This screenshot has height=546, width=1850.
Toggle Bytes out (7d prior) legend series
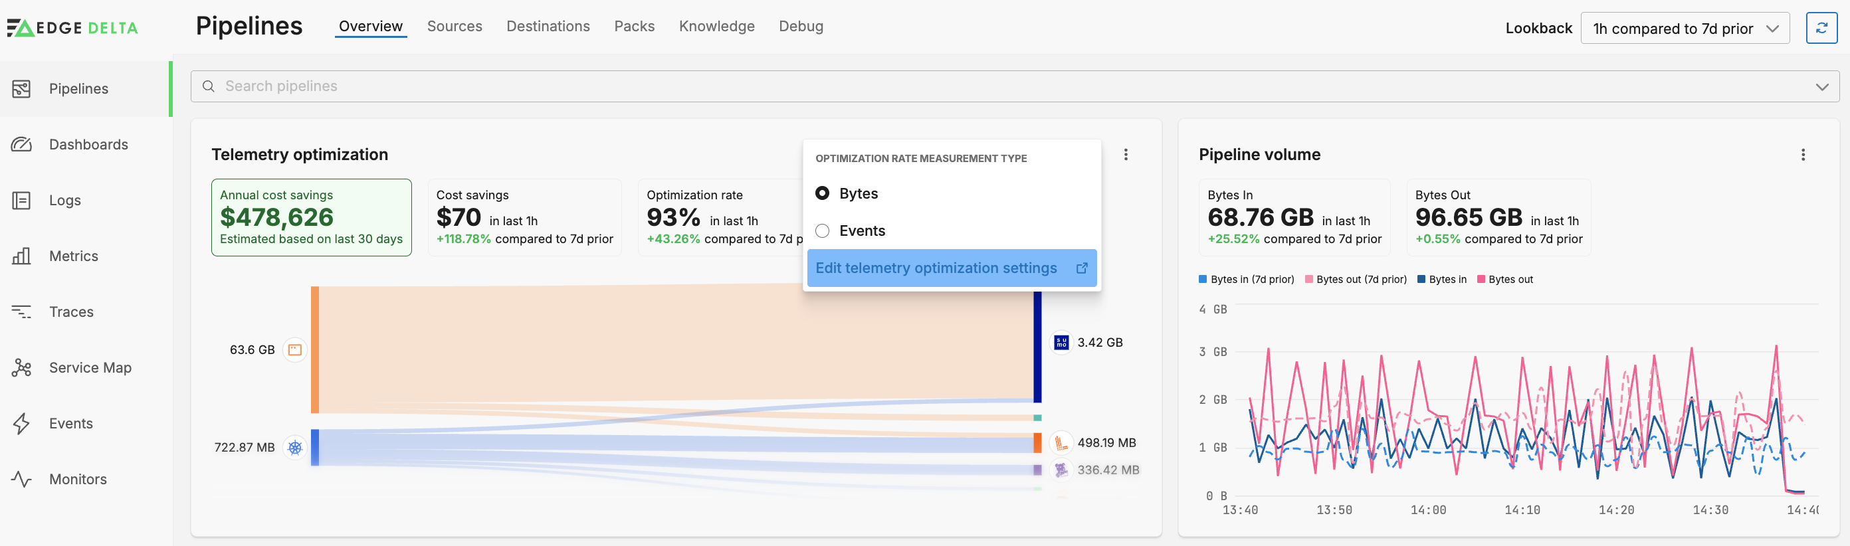point(1355,280)
